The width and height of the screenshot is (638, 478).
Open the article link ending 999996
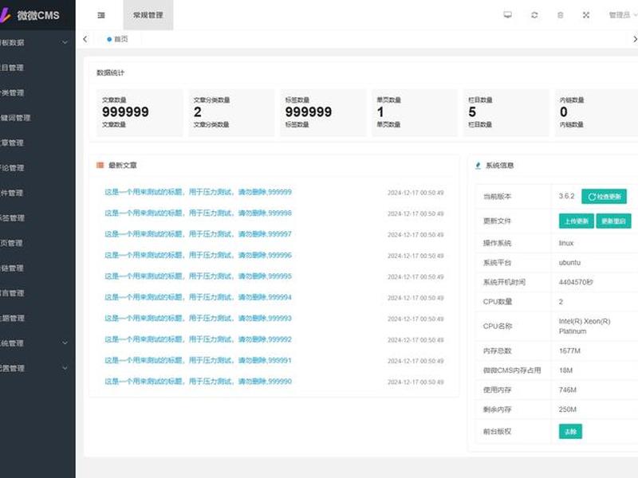(x=198, y=255)
